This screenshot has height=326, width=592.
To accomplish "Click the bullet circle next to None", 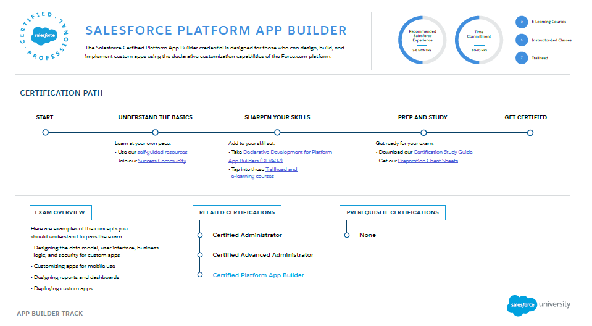I will click(346, 235).
